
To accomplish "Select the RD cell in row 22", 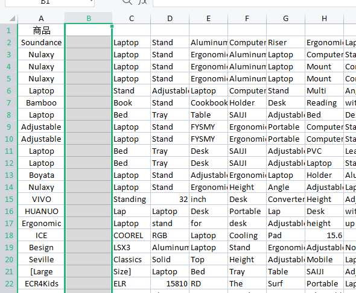I will [208, 283].
